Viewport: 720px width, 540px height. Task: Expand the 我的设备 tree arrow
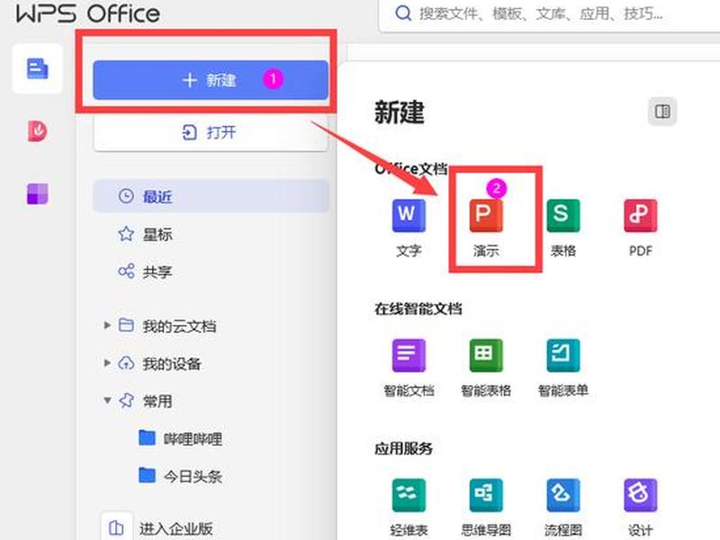pos(107,364)
